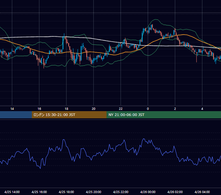Screen dimensions: 221x195
Task: Click the 14 hour label on time axis
Action: [12, 109]
